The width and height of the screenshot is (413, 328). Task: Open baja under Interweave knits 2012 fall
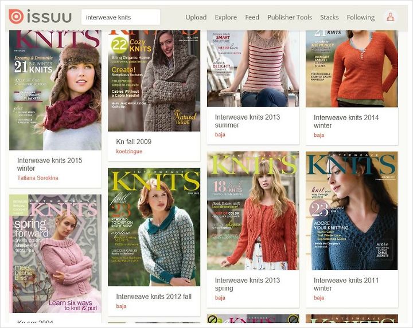coord(121,306)
